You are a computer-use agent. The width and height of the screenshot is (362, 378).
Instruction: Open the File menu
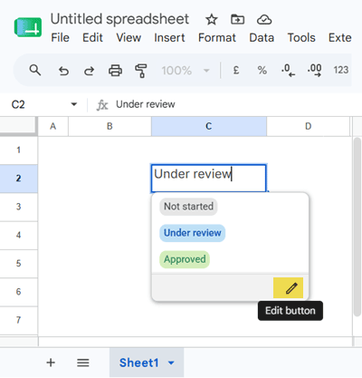pyautogui.click(x=60, y=38)
